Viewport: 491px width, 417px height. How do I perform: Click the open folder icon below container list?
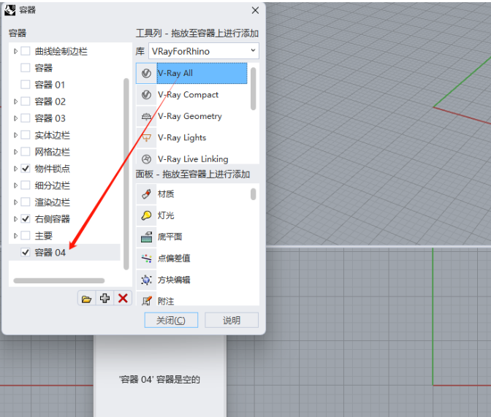point(87,299)
